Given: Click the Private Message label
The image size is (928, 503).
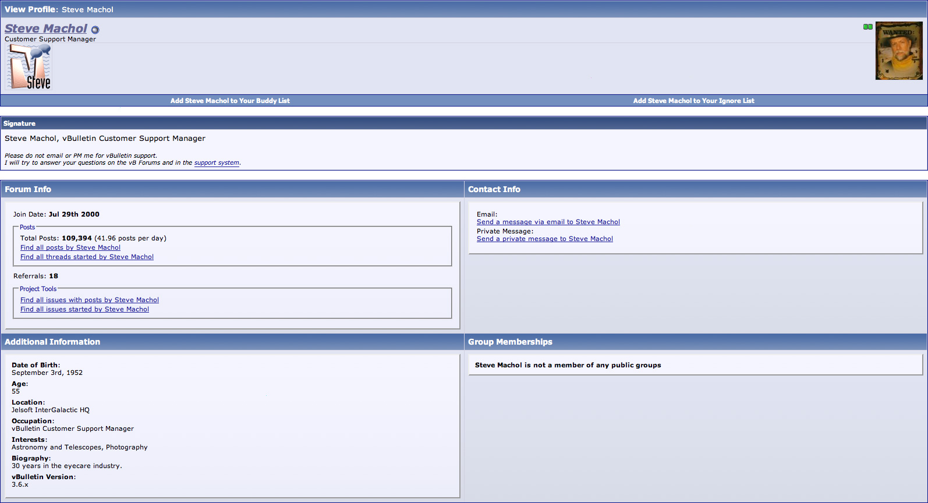Looking at the screenshot, I should tap(505, 231).
